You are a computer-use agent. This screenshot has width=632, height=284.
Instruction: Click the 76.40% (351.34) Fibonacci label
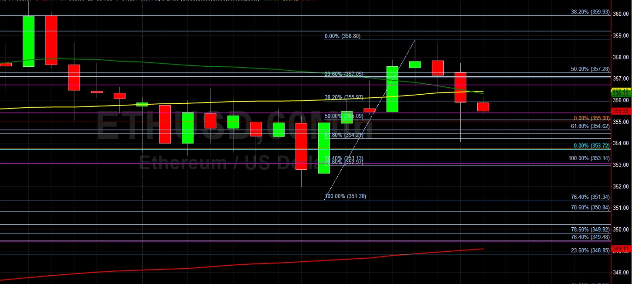click(x=590, y=197)
